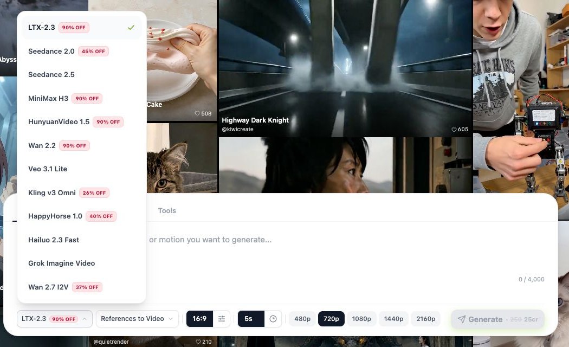Choose the 16:9 aspect ratio
This screenshot has height=347, width=569.
coord(199,319)
